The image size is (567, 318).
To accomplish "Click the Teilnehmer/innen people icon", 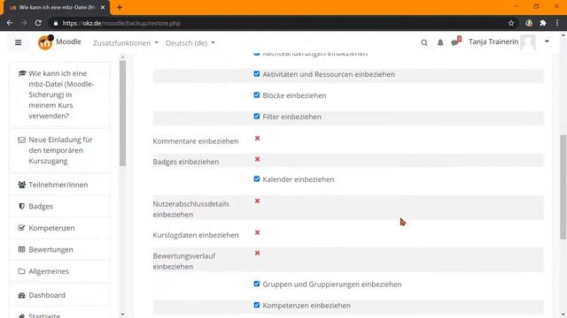I will [x=21, y=185].
